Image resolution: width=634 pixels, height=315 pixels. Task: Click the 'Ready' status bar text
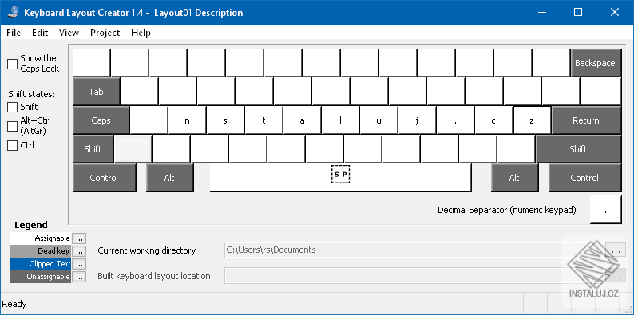coord(14,304)
